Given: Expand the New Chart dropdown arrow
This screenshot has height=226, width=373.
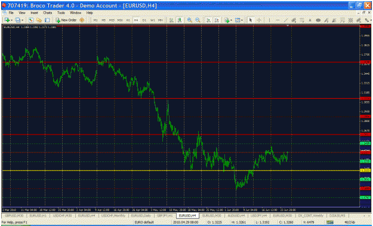Looking at the screenshot, I should [11, 20].
